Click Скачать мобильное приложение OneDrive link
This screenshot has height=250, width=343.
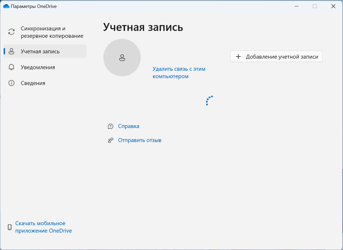coord(44,227)
